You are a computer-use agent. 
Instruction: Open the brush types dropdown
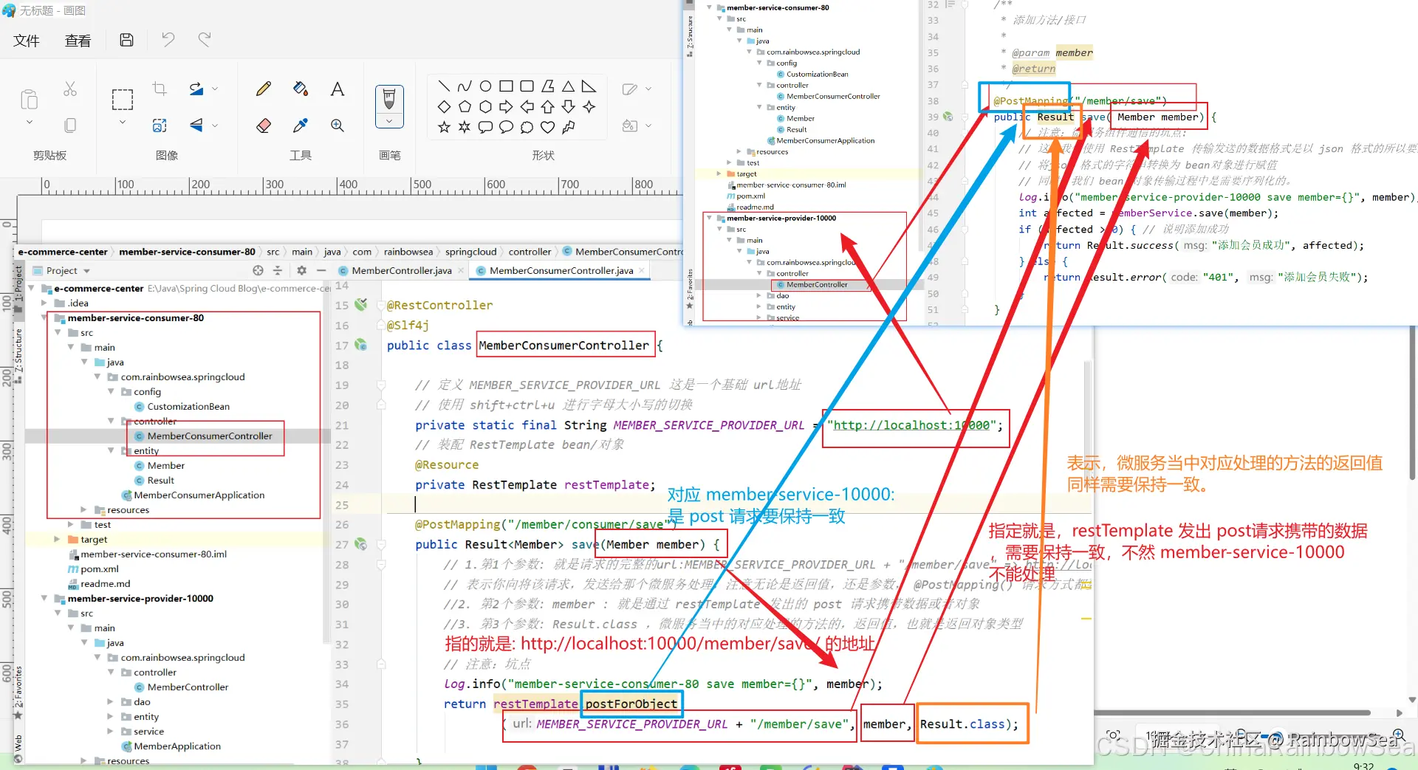[389, 120]
